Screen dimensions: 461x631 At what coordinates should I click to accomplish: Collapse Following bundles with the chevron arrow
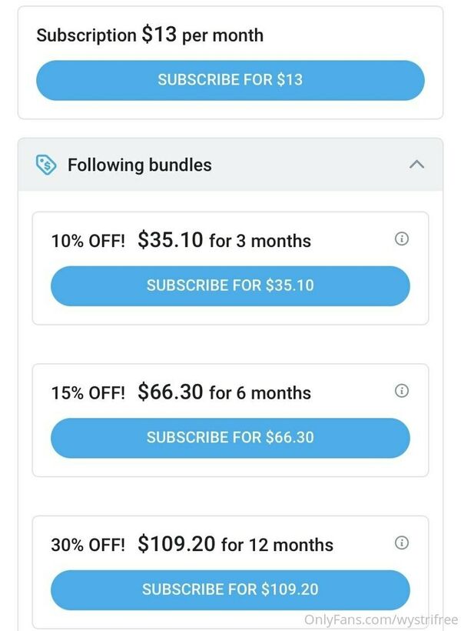coord(416,165)
